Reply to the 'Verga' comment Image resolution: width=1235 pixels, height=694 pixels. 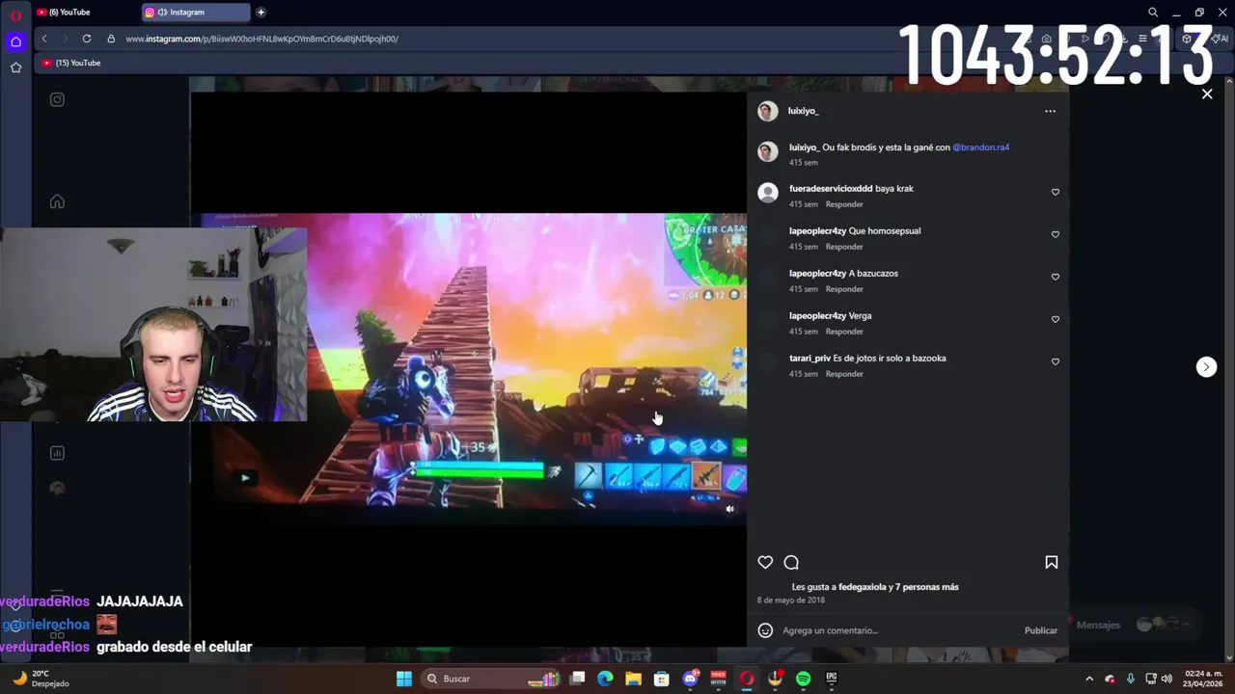pyautogui.click(x=844, y=332)
